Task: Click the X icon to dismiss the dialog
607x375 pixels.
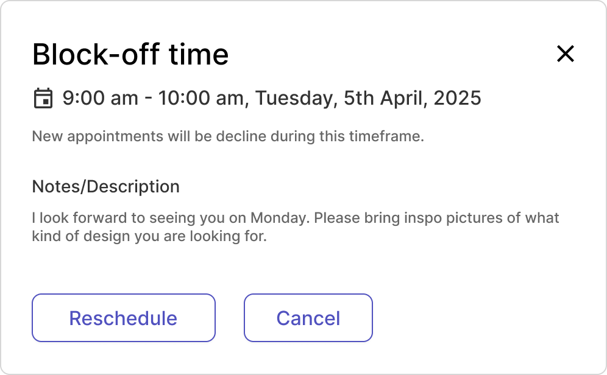Action: pyautogui.click(x=565, y=54)
